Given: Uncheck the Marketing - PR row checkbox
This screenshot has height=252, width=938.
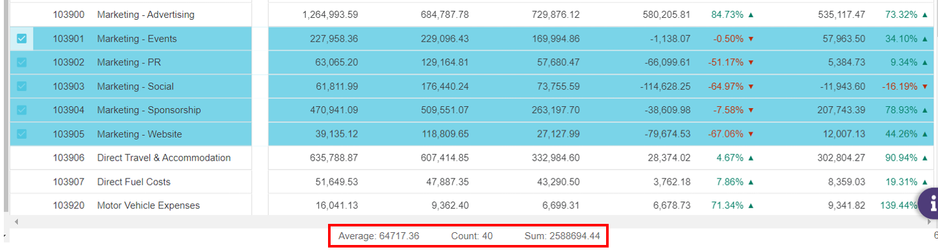Looking at the screenshot, I should 22,63.
